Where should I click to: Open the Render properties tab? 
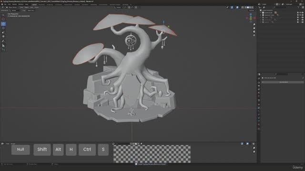click(259, 82)
